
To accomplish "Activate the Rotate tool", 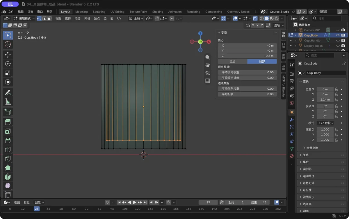I will [x=8, y=64].
